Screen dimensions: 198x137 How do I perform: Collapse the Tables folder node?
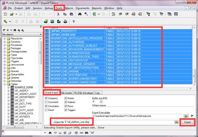(5, 84)
